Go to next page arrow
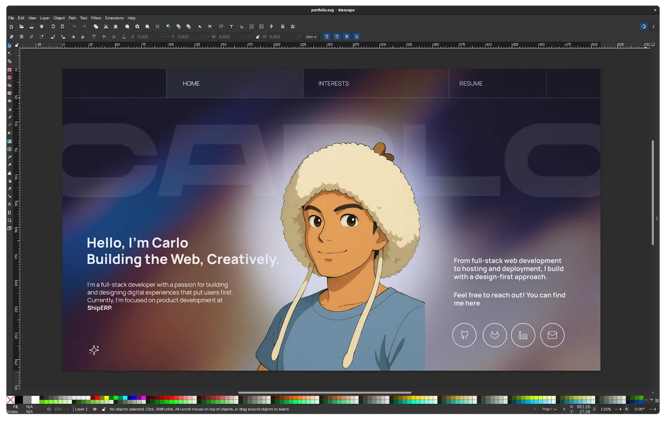This screenshot has height=421, width=666. coord(564,409)
